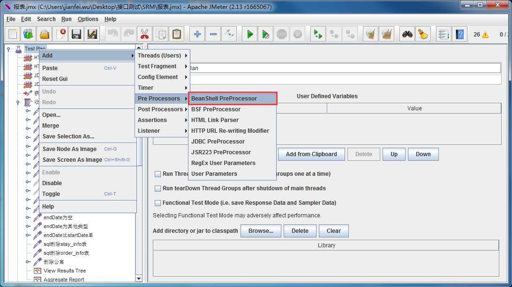The width and height of the screenshot is (512, 287).
Task: Click the Close test plan icon
Action: pyautogui.click(x=60, y=34)
